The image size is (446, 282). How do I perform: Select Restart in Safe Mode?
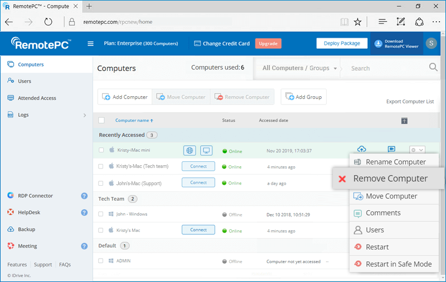click(x=394, y=264)
